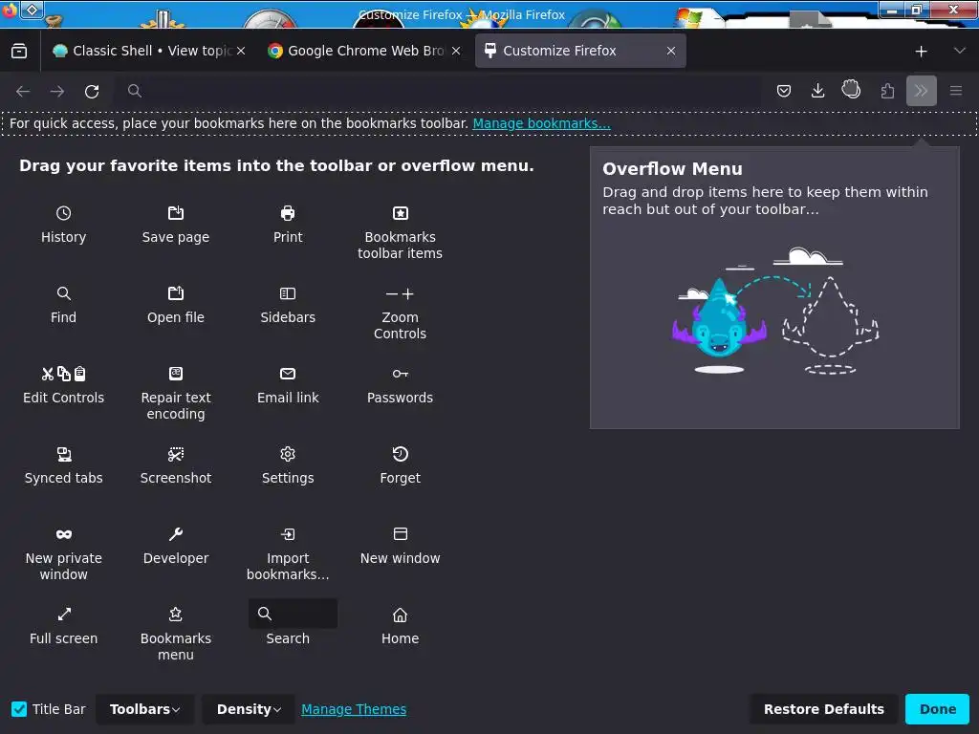Select the History item icon
This screenshot has width=979, height=734.
(x=64, y=213)
